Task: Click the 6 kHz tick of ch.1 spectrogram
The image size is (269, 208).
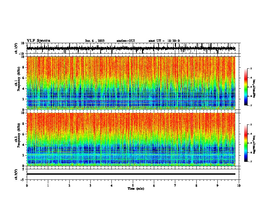Action: (x=23, y=78)
